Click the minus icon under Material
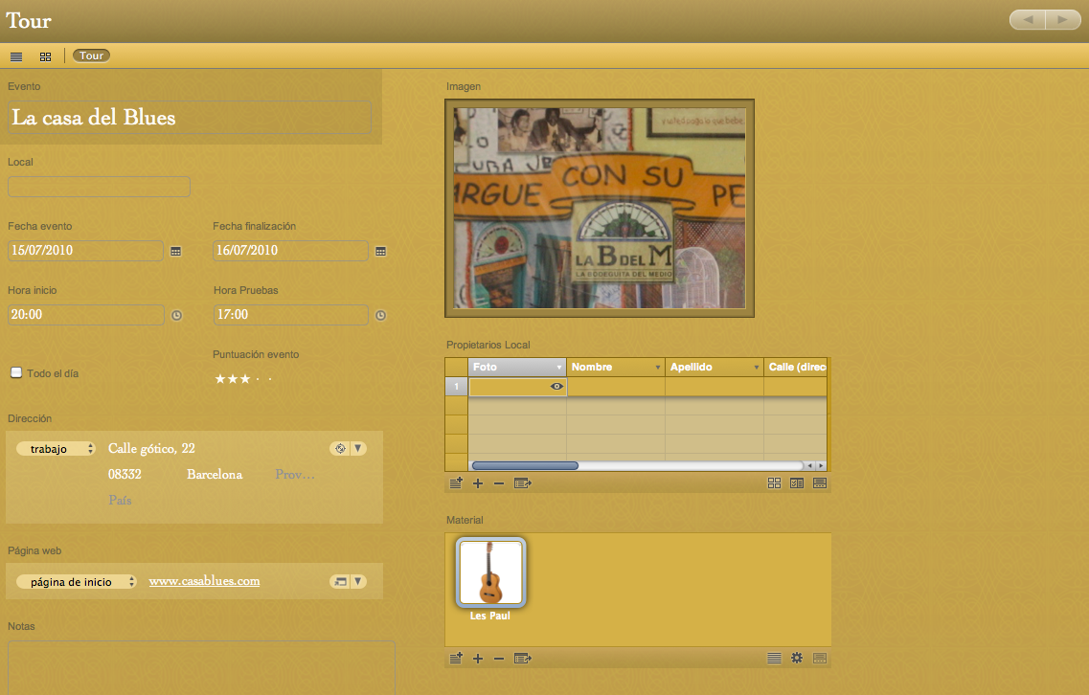The width and height of the screenshot is (1089, 695). [x=499, y=659]
